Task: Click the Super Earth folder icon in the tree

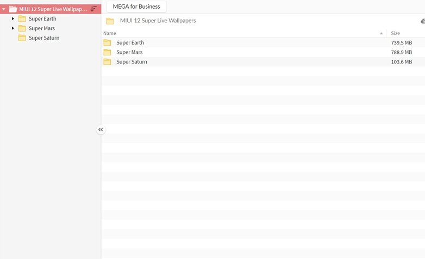Action: tap(22, 18)
